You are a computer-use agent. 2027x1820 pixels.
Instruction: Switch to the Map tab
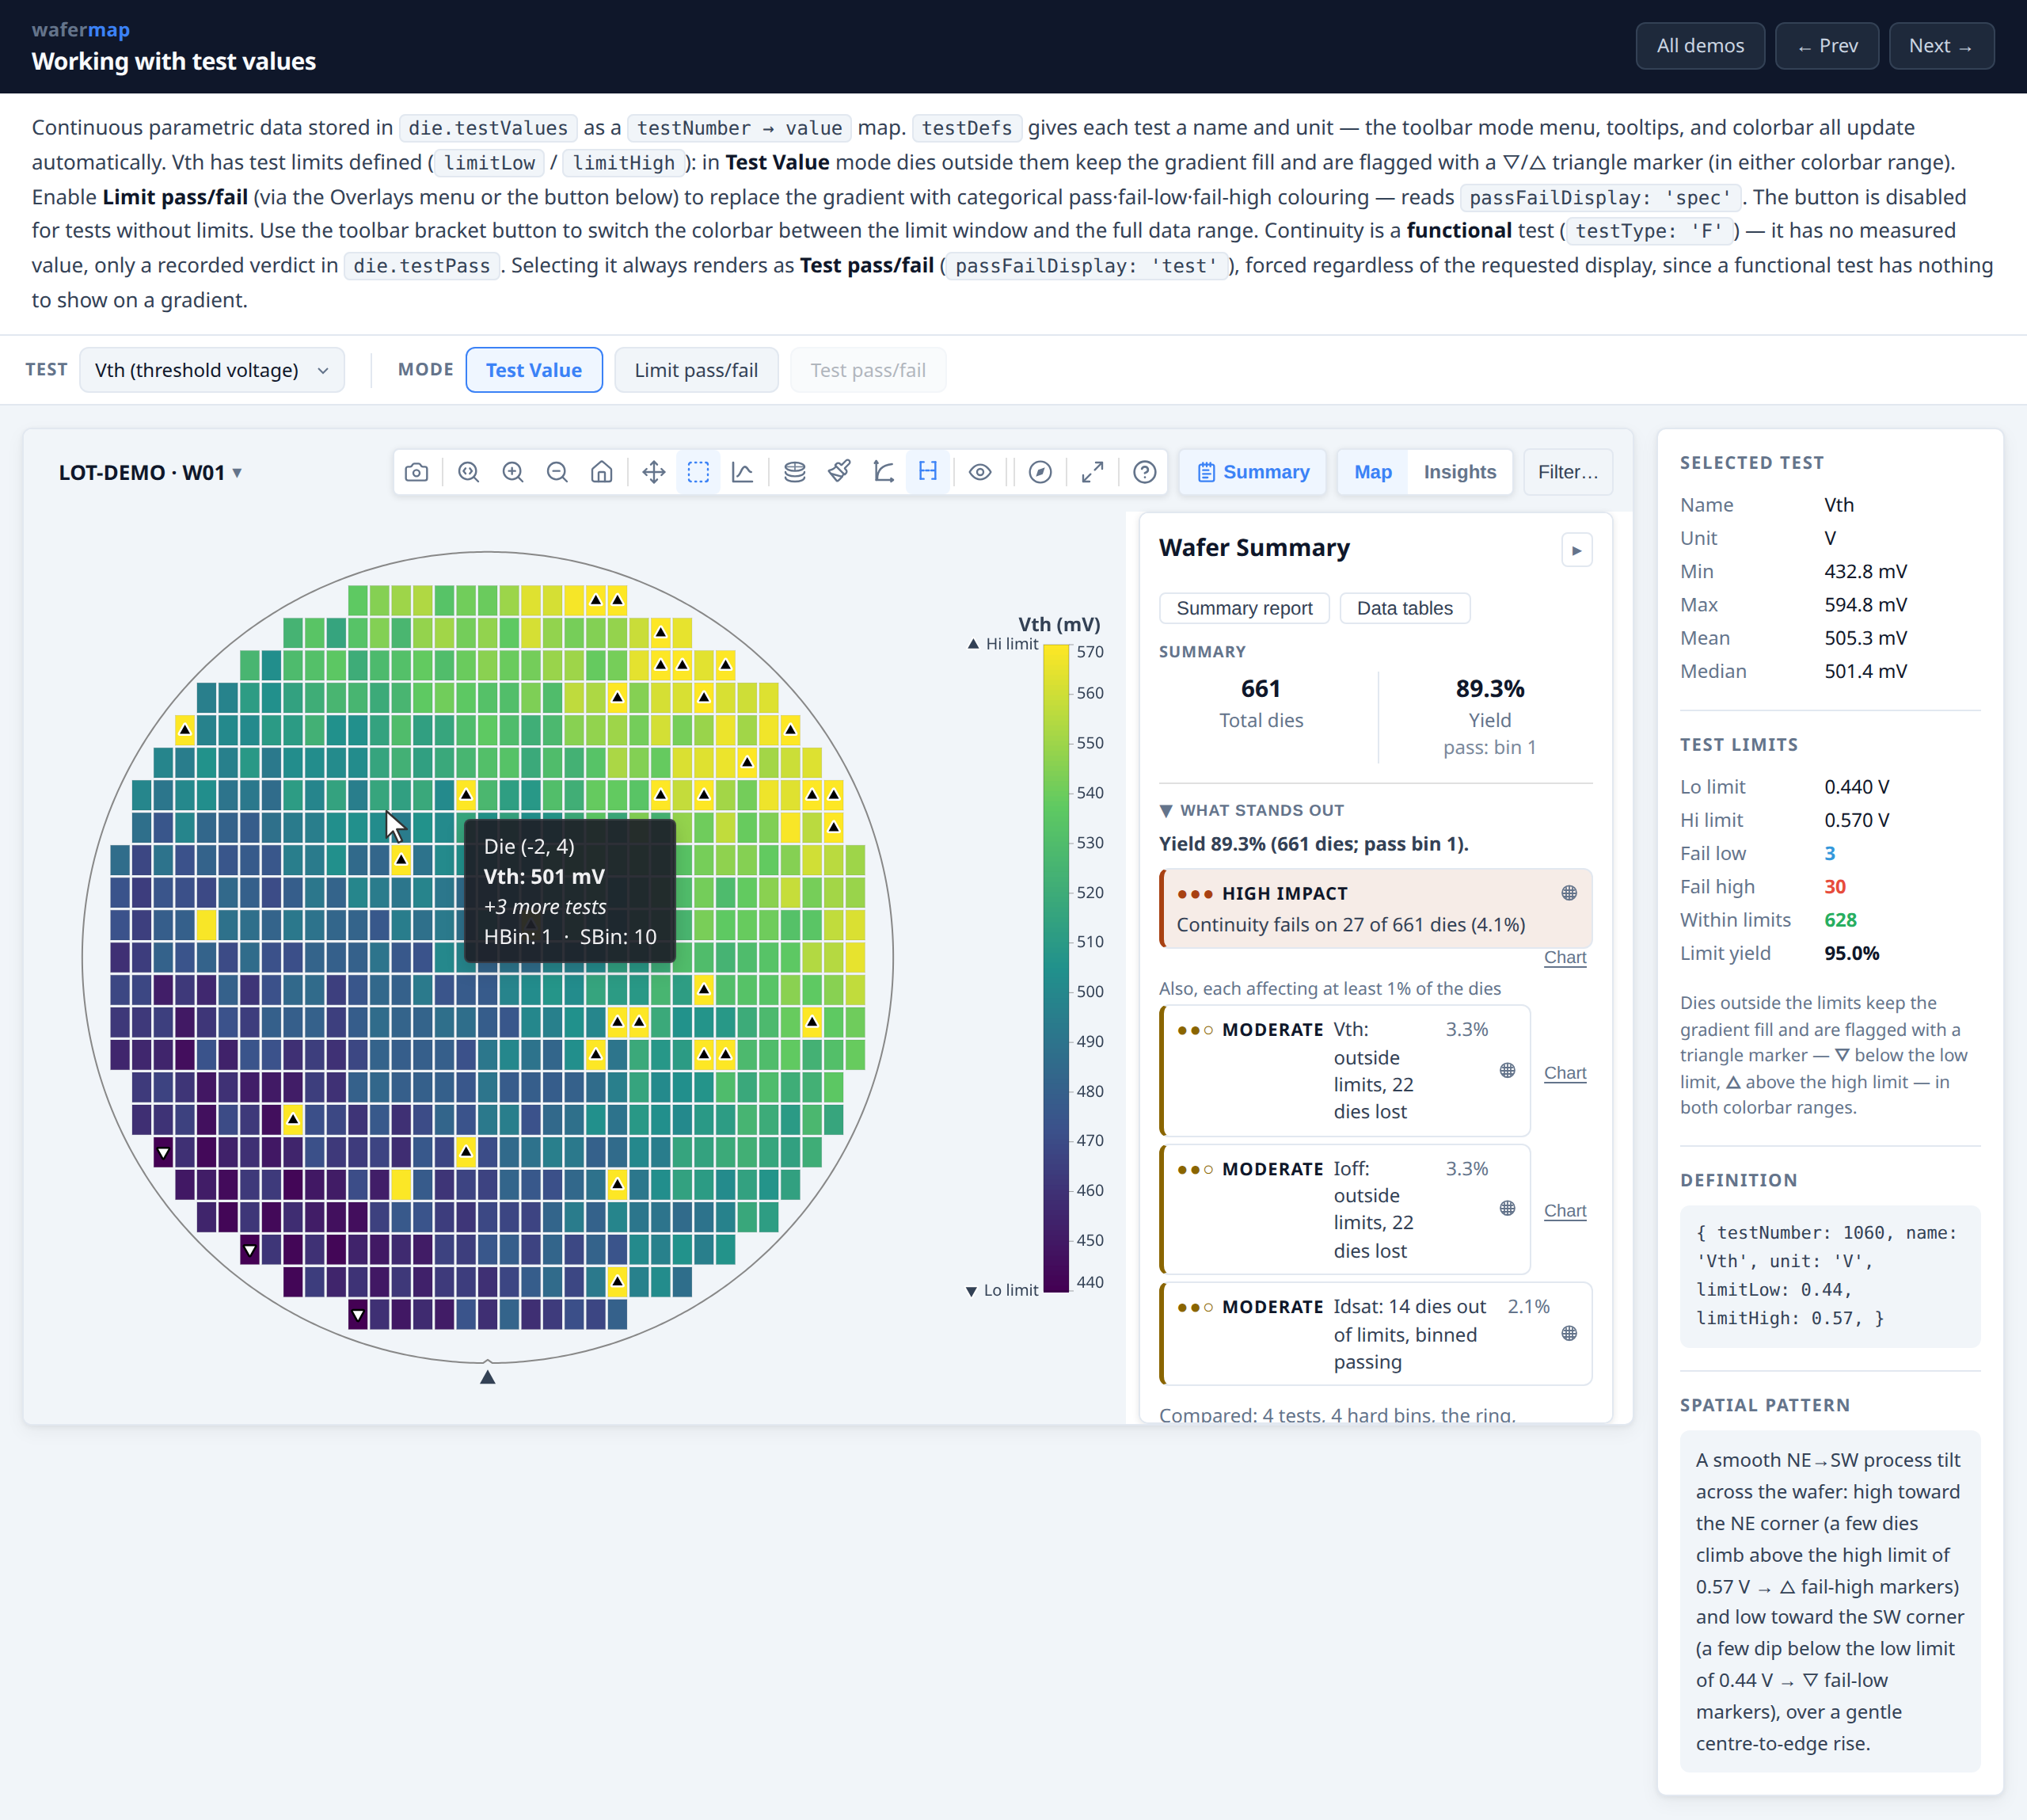click(x=1372, y=472)
